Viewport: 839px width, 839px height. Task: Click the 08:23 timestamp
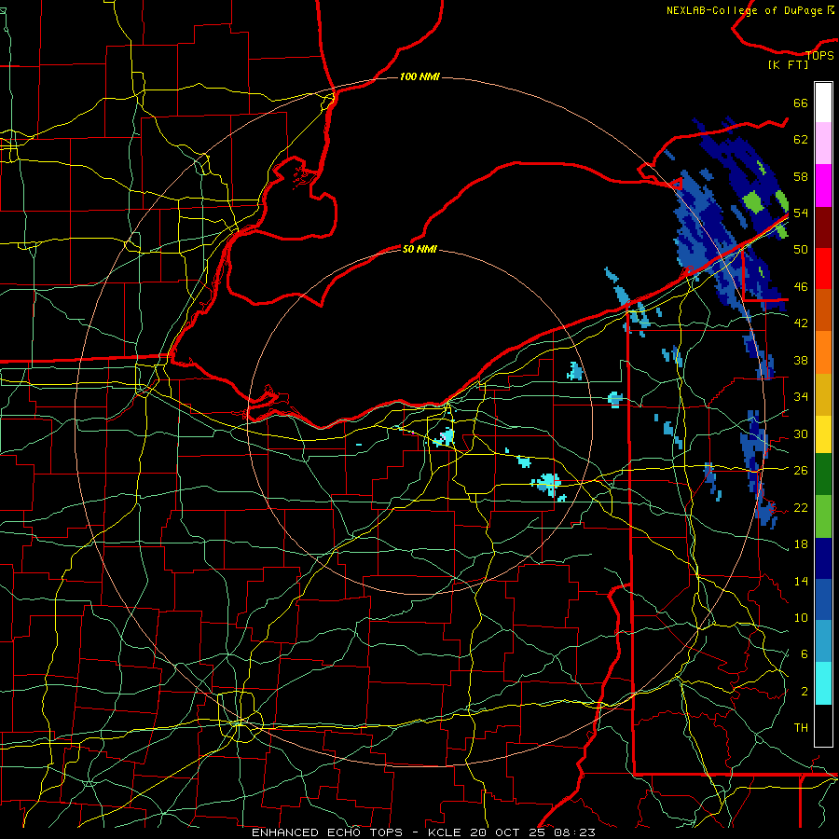(575, 832)
